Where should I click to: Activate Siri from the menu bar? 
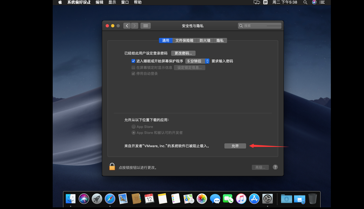pyautogui.click(x=314, y=2)
